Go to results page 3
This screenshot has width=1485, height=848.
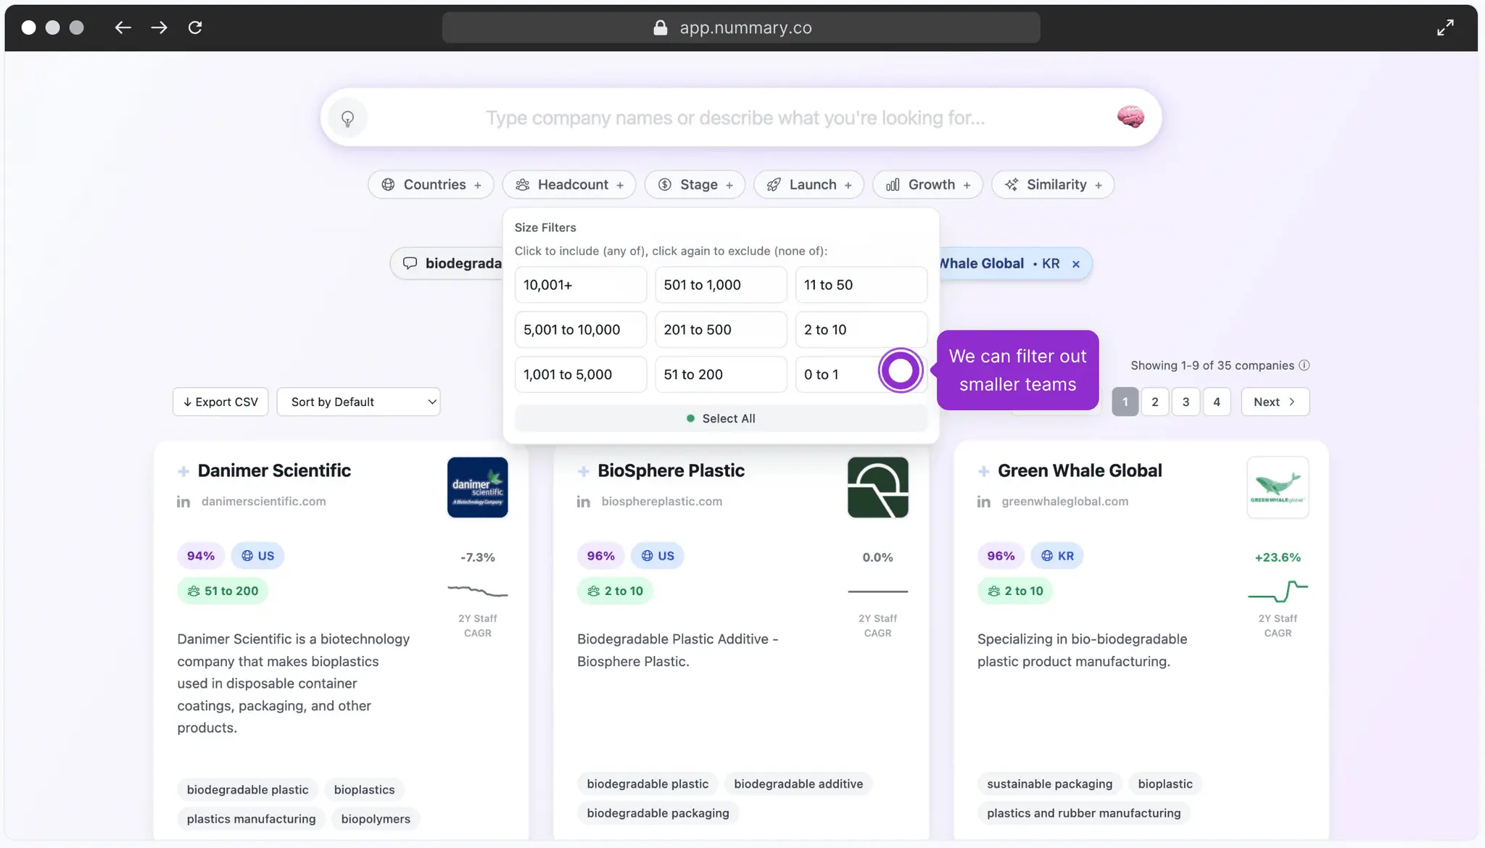1186,402
